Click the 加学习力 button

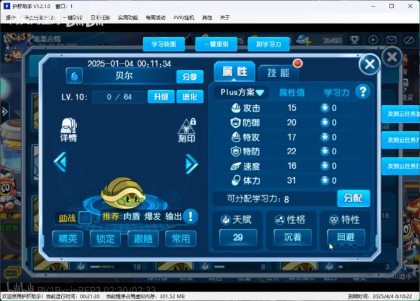(x=269, y=44)
